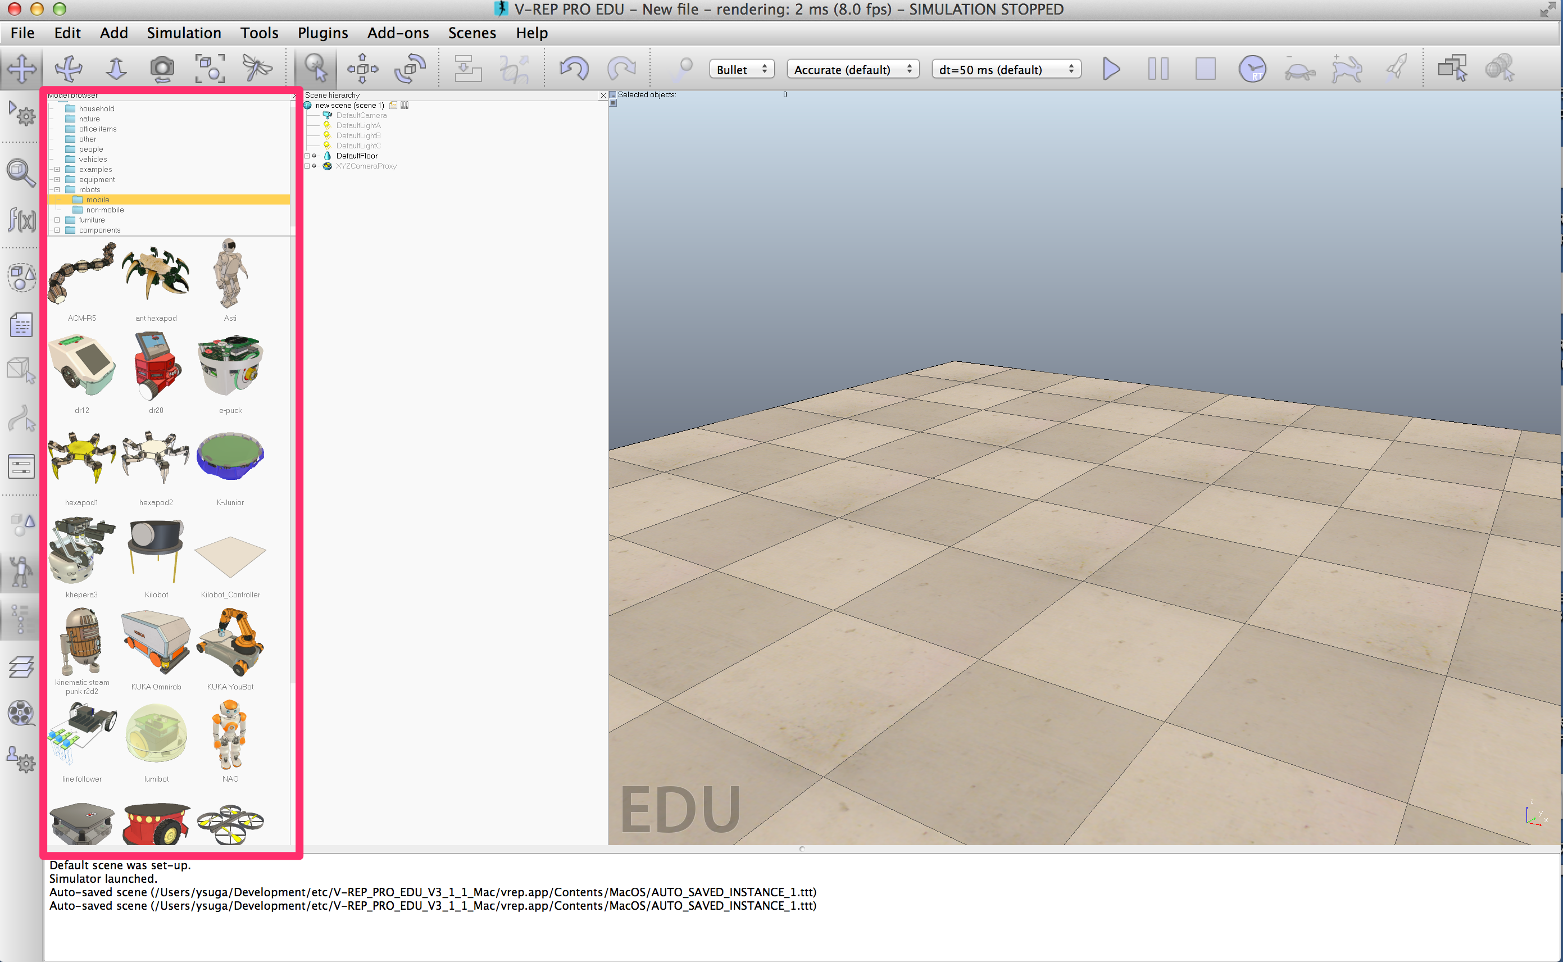The width and height of the screenshot is (1563, 962).
Task: Activate the object shift tool
Action: click(362, 68)
